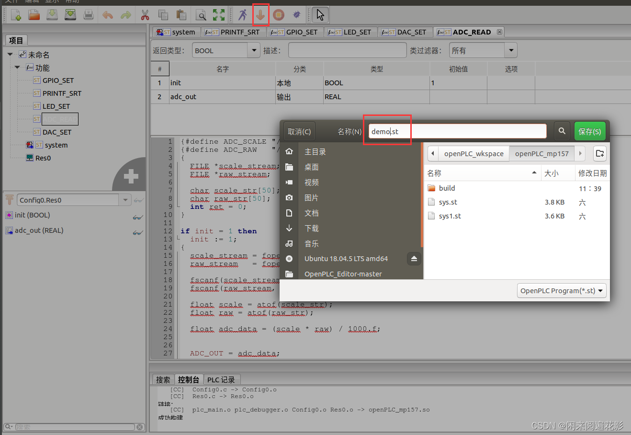Create a new project using the toolbar icon
Screen dimensions: 631x435
[x=15, y=15]
